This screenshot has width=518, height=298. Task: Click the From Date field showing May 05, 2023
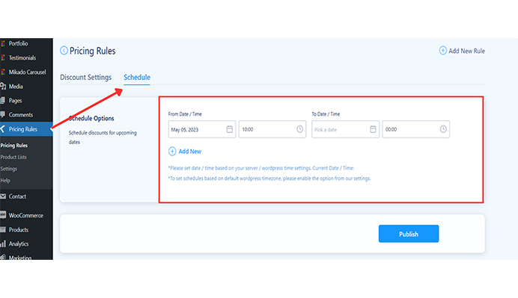202,129
